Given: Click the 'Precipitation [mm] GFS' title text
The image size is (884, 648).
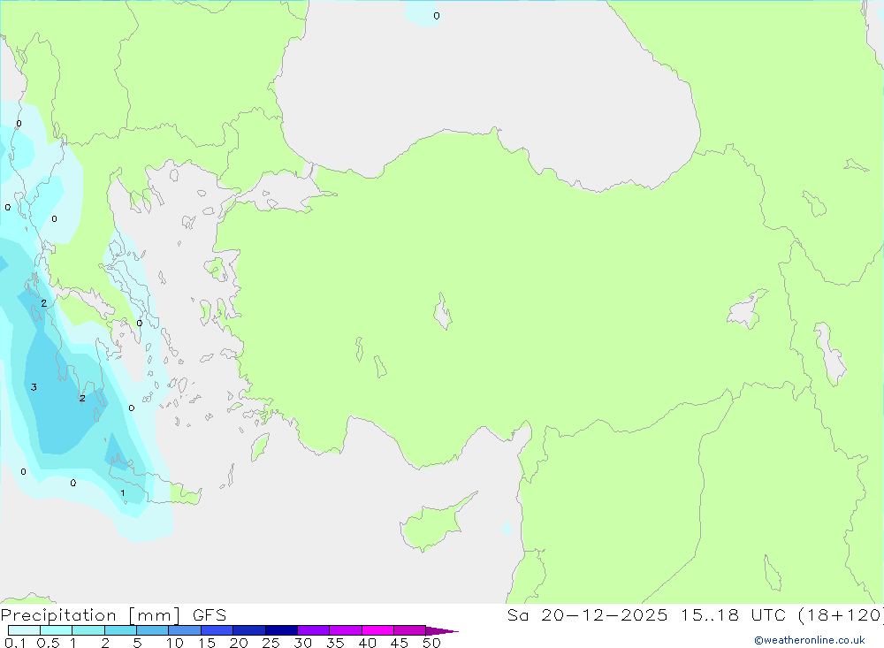Looking at the screenshot, I should 113,614.
